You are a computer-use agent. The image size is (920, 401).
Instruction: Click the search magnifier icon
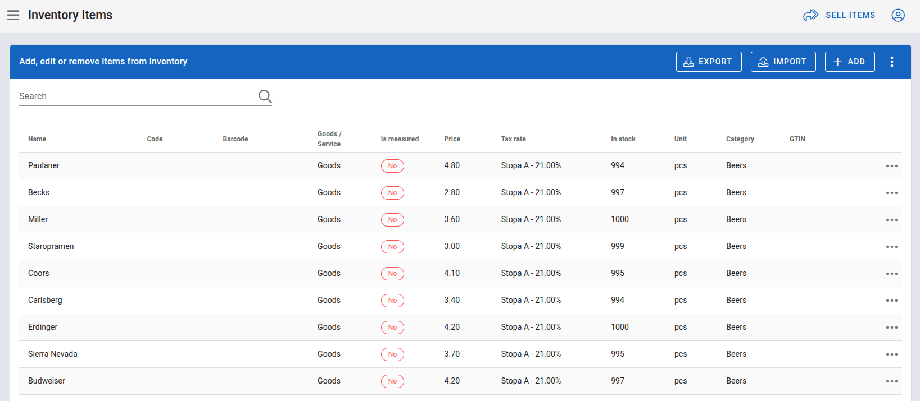pyautogui.click(x=265, y=96)
